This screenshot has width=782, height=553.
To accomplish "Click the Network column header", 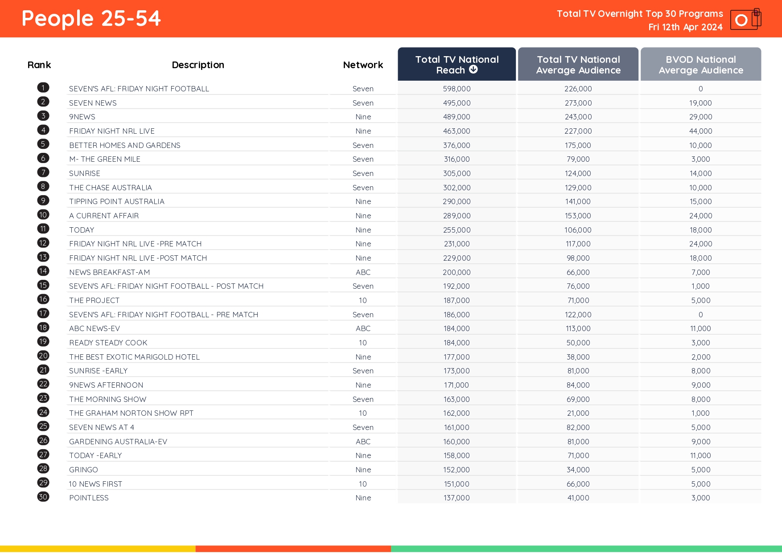I will (362, 65).
